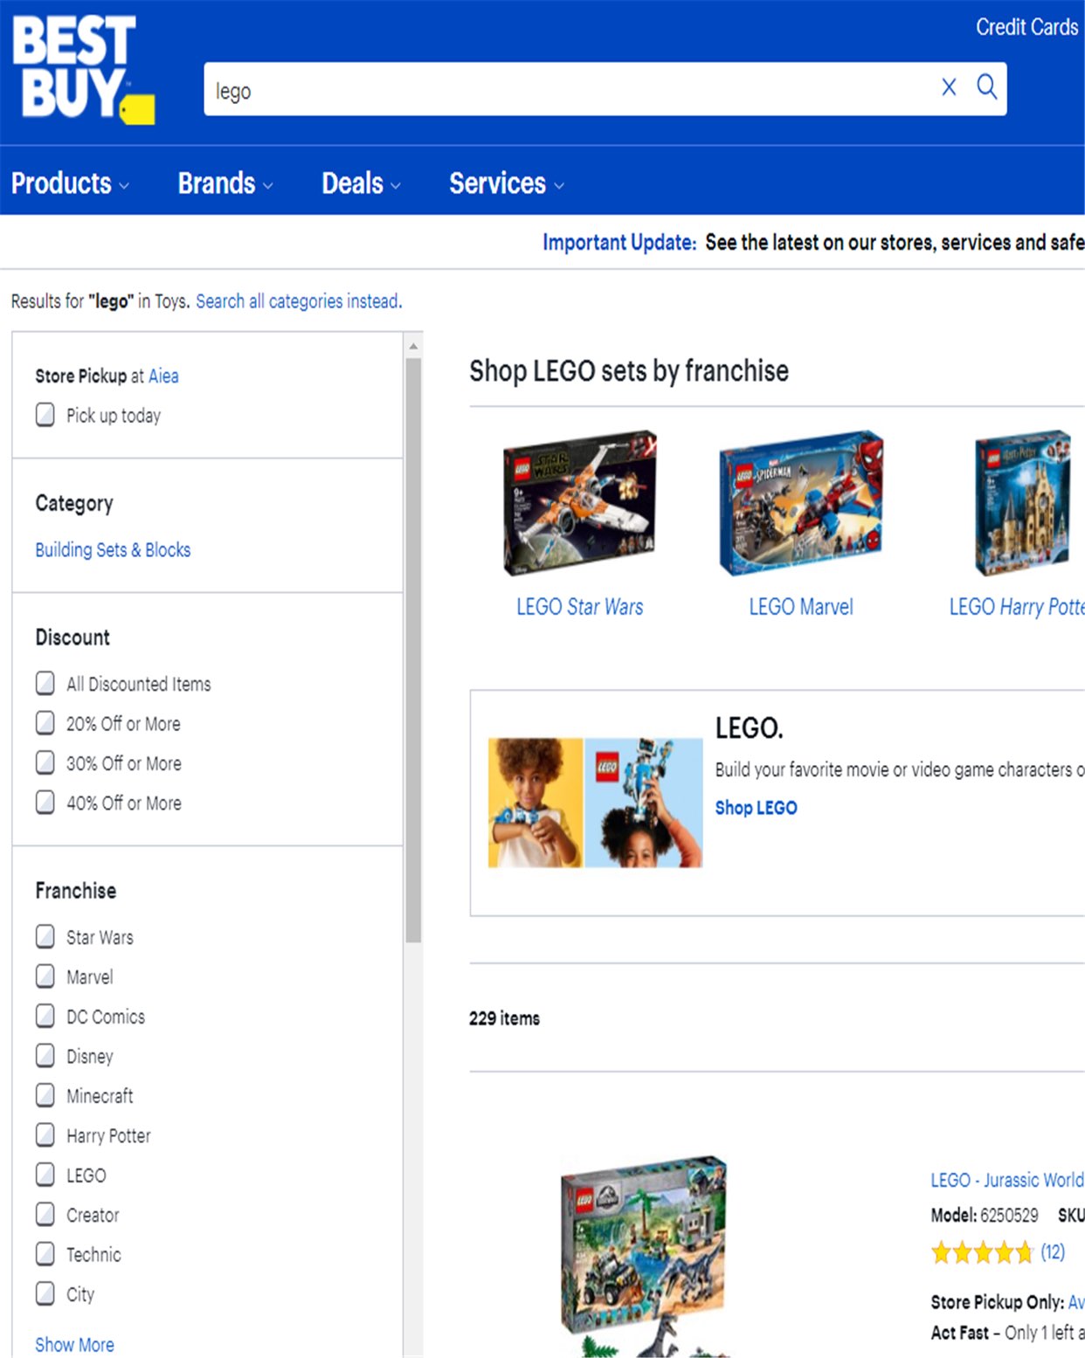Screen dimensions: 1085x1358
Task: Check the Minecraft franchise filter
Action: (45, 1095)
